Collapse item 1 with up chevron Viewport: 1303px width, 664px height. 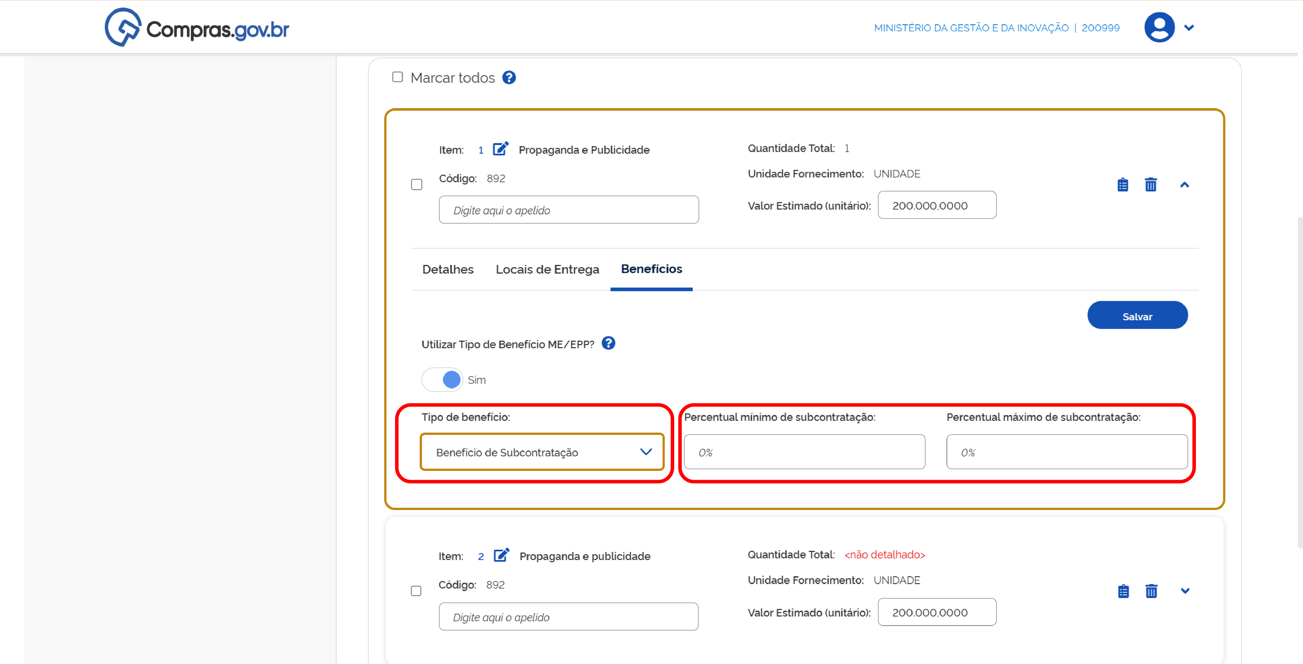tap(1184, 185)
